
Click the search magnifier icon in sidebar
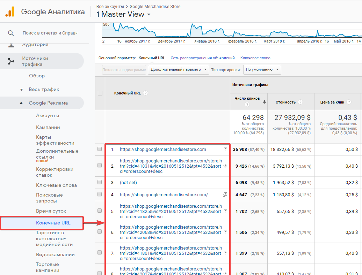tap(11, 33)
